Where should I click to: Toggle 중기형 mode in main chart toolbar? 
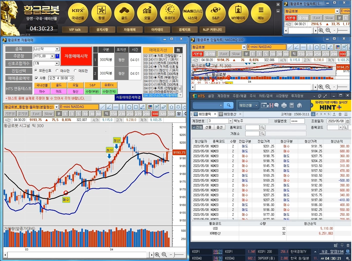23,114
